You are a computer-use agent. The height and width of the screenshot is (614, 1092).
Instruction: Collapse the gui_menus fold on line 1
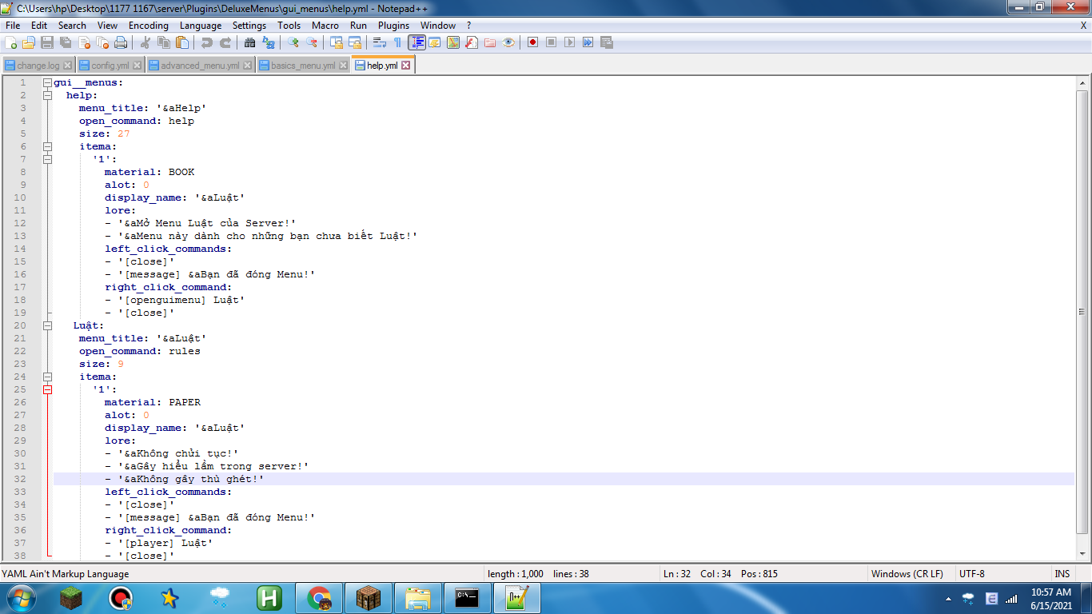tap(47, 82)
